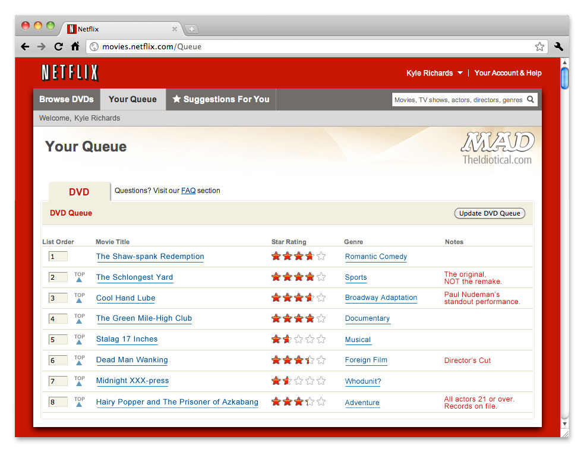This screenshot has height=452, width=584.
Task: Open Your Account & Help link
Action: point(507,73)
